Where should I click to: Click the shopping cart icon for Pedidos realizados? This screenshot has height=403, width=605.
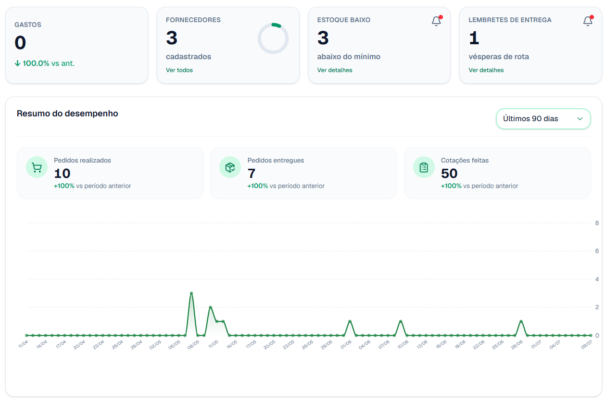37,167
